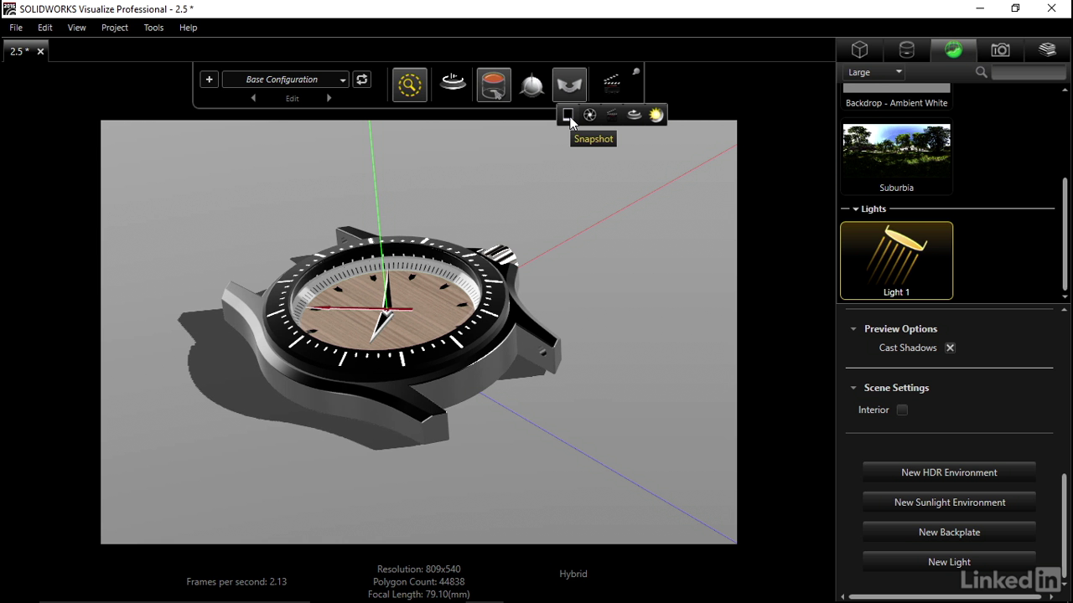Take a Snapshot from output flyout
Image resolution: width=1073 pixels, height=603 pixels.
click(x=568, y=115)
